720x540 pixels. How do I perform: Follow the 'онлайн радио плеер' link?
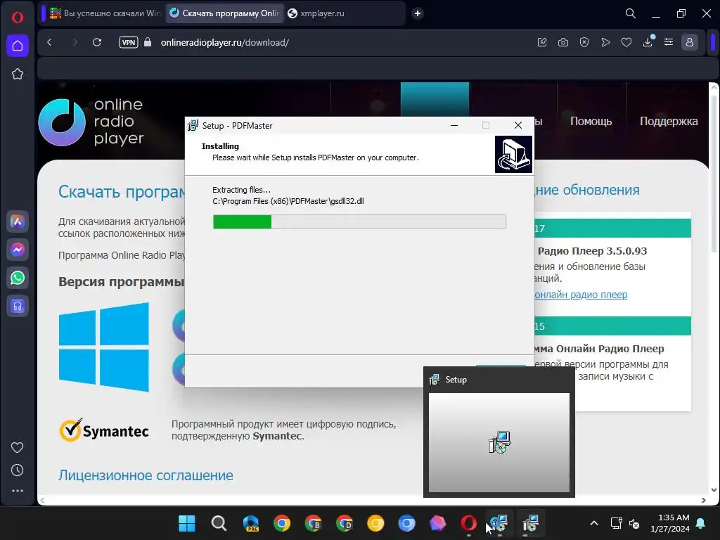pyautogui.click(x=581, y=295)
